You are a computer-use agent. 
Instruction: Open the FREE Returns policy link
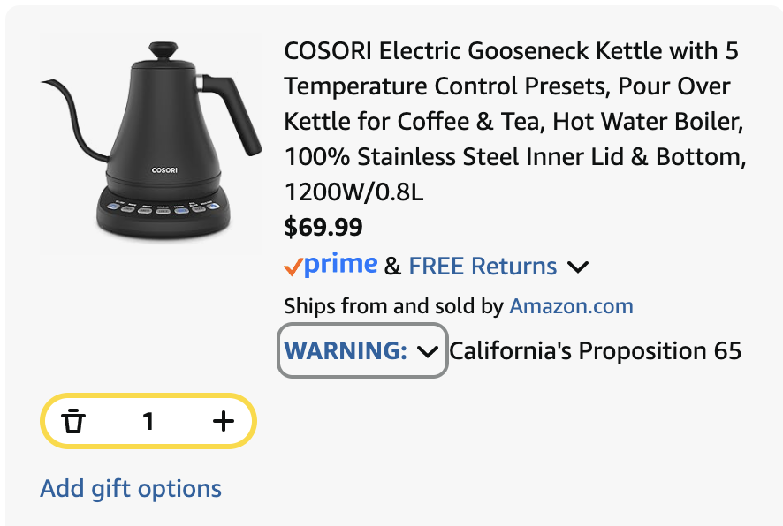tap(482, 266)
